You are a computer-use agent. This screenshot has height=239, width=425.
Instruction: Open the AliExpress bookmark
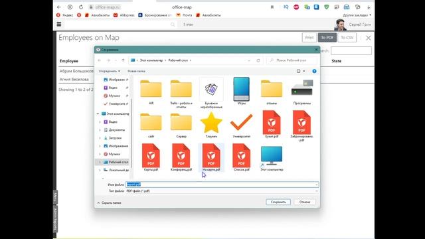pos(124,15)
